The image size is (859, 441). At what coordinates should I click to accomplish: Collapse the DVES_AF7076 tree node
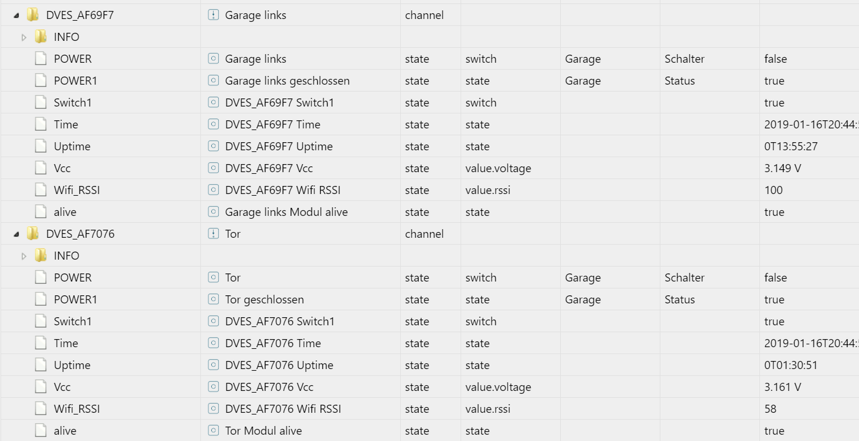pyautogui.click(x=16, y=234)
